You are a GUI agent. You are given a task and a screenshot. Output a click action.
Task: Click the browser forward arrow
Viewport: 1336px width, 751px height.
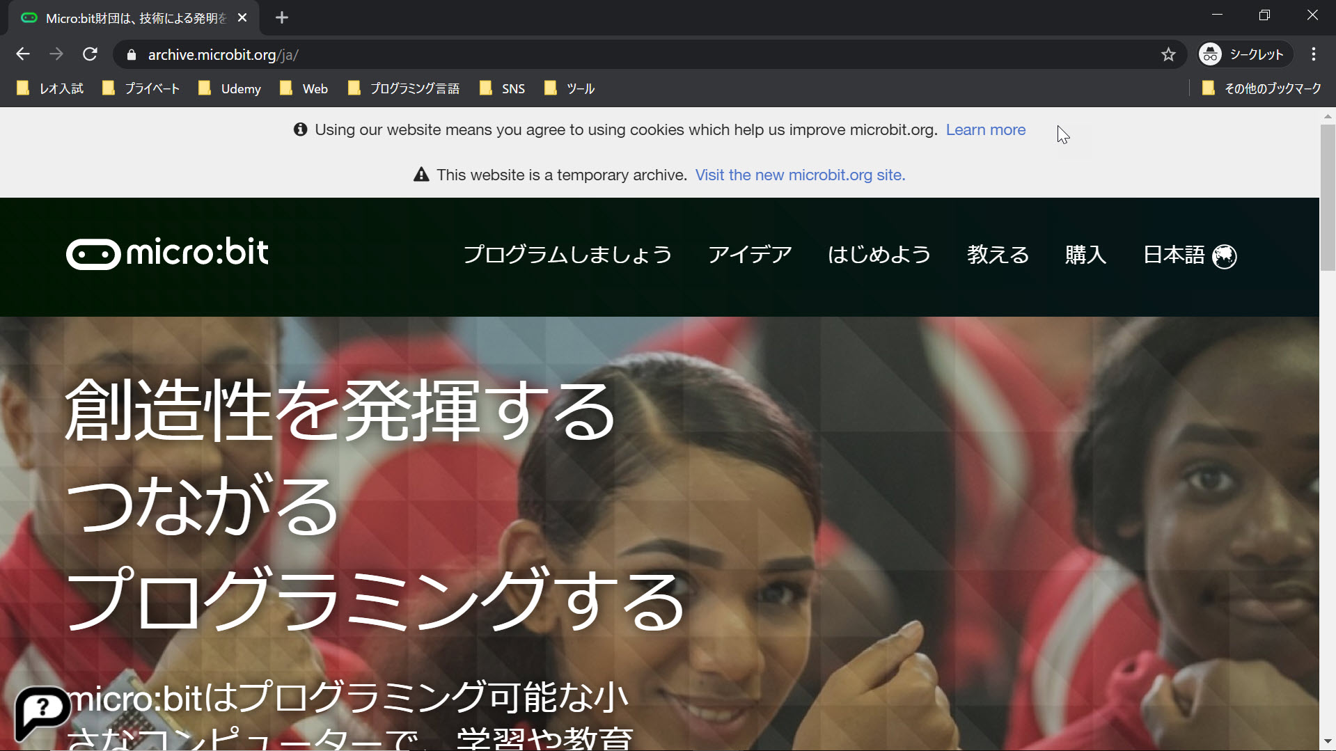(x=56, y=54)
